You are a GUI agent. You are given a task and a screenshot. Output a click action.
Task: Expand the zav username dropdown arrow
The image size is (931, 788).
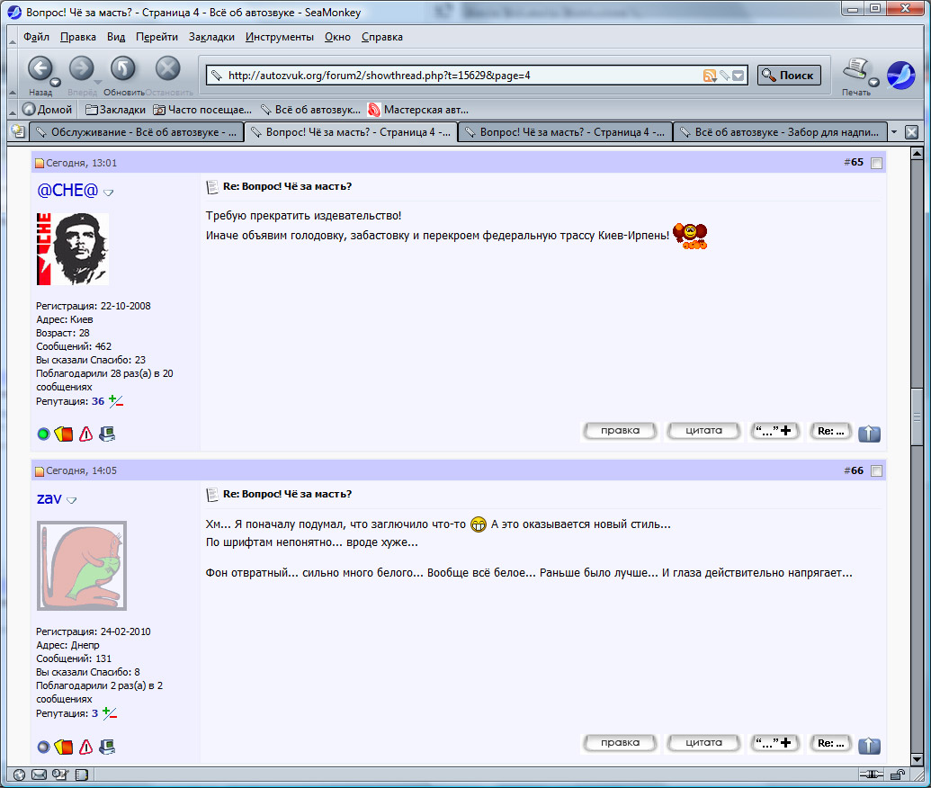[x=72, y=500]
